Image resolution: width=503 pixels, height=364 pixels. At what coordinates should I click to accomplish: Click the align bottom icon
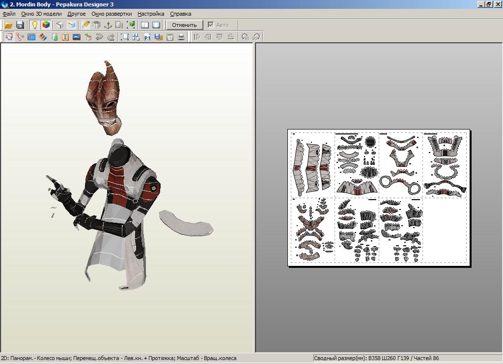231,37
